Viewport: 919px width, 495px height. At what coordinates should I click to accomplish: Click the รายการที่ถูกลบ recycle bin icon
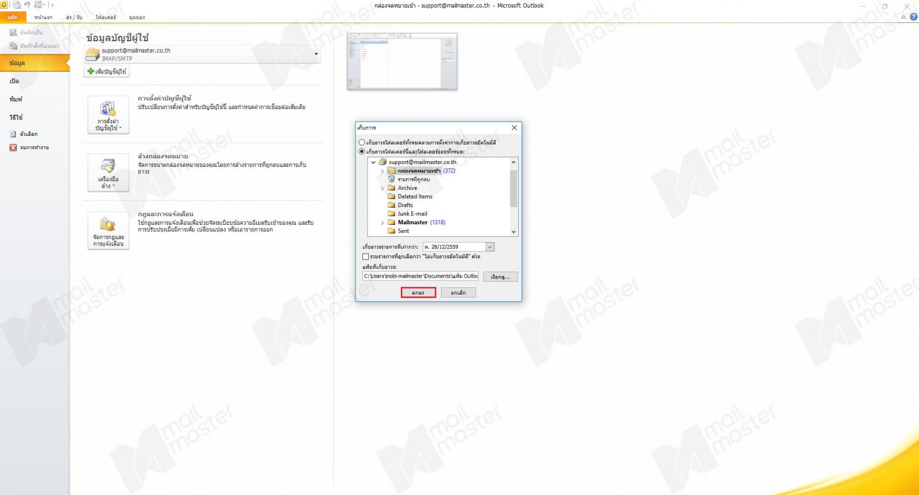392,180
